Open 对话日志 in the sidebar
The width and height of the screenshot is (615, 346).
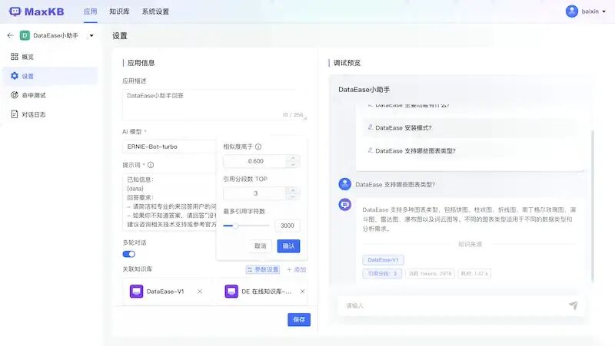[x=50, y=114]
